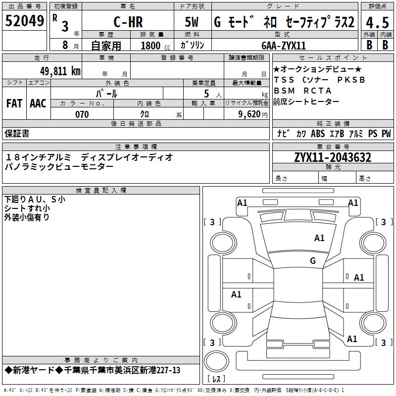Click the 出品番号 header
This screenshot has width=396, height=396.
[x=24, y=6]
